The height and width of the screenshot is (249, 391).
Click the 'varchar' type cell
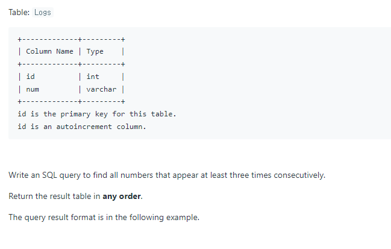coord(101,89)
